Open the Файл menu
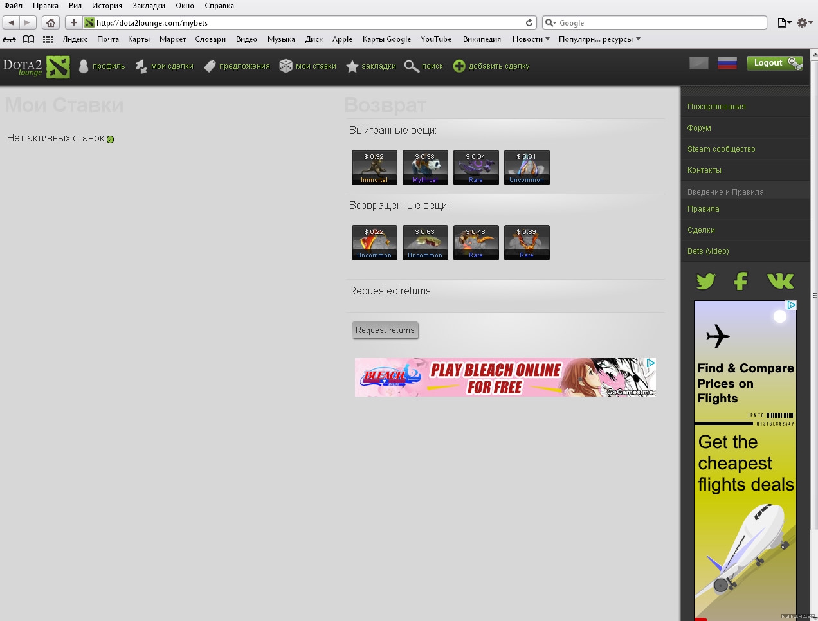The width and height of the screenshot is (818, 621). [14, 6]
